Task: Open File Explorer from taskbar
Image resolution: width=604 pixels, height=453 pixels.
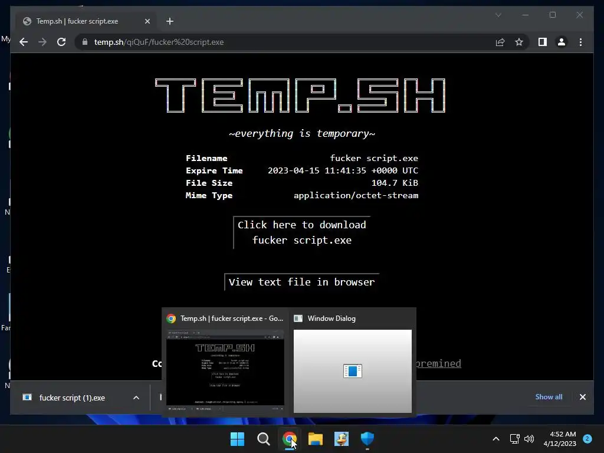Action: (x=316, y=439)
